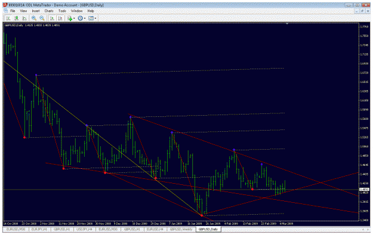Open the Tools menu
The width and height of the screenshot is (373, 235).
62,11
